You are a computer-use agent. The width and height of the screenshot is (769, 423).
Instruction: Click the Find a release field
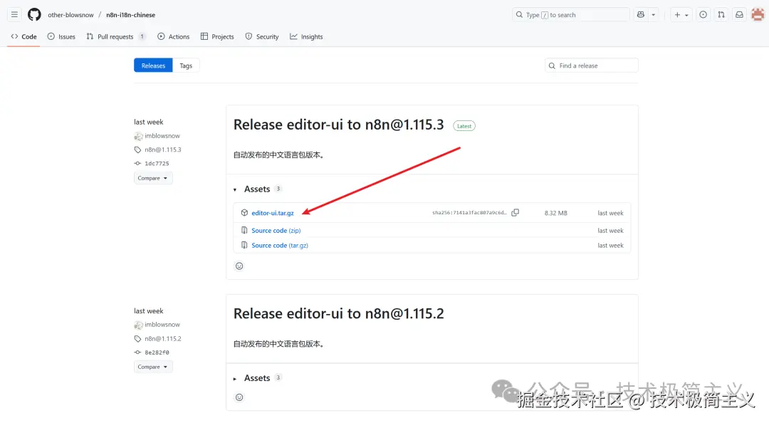click(591, 66)
